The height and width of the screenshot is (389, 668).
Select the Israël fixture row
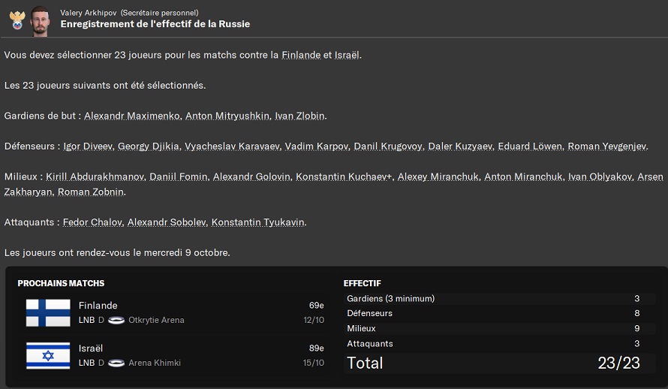click(174, 355)
